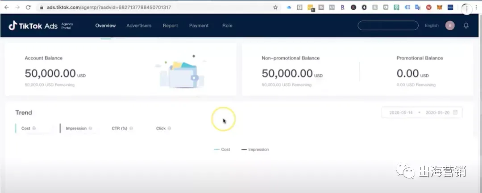Click the padlock site info icon

pyautogui.click(x=42, y=8)
